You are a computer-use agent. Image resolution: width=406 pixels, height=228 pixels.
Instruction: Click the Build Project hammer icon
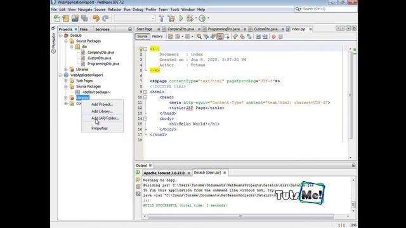click(x=162, y=18)
